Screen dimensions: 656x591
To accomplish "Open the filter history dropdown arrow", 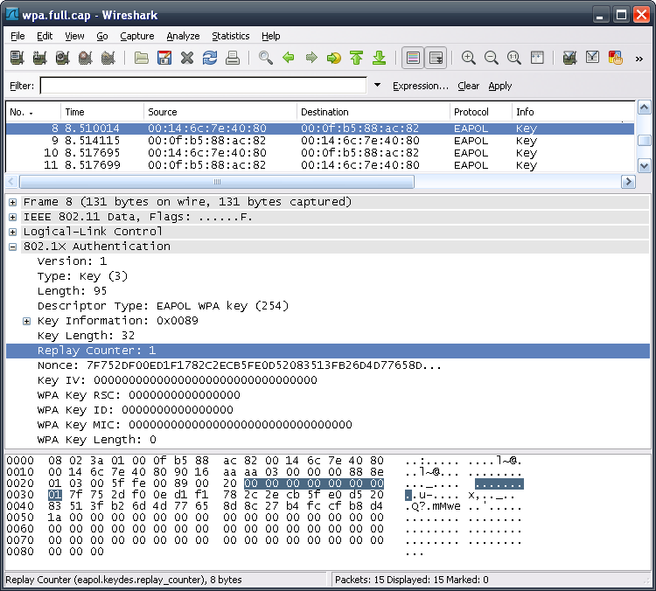I will [x=377, y=86].
